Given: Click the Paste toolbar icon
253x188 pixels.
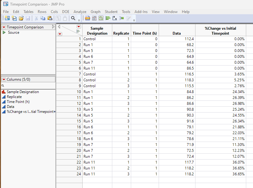Looking at the screenshot, I should (50, 18).
